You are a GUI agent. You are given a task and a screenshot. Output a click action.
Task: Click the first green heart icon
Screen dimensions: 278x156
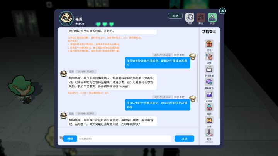pos(98,24)
